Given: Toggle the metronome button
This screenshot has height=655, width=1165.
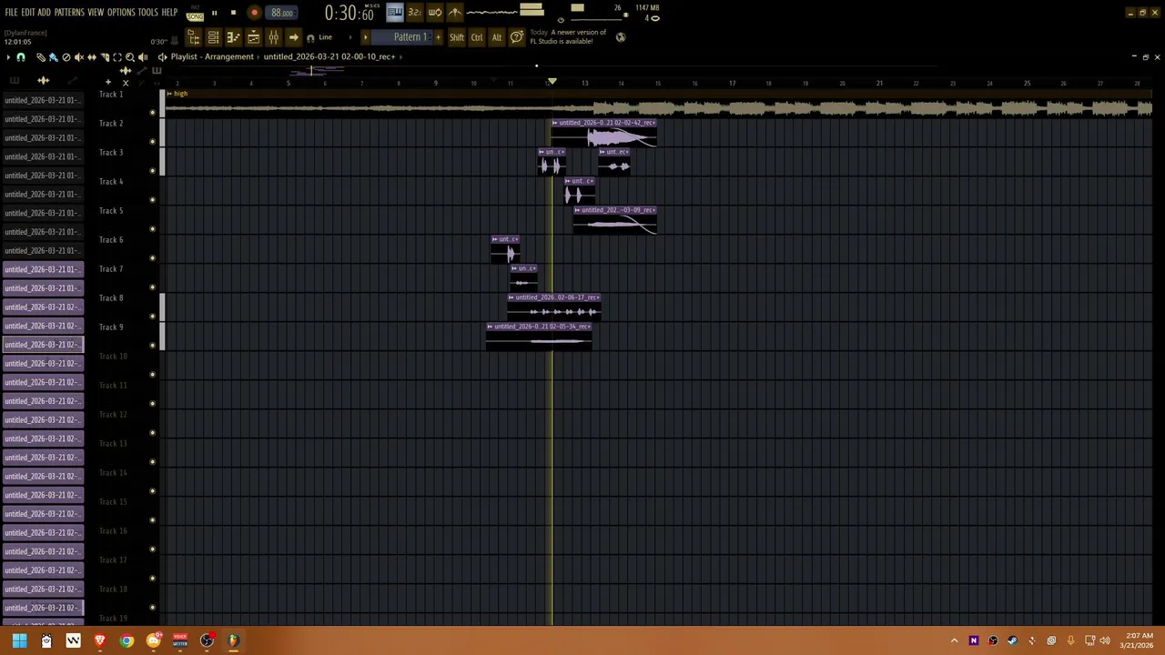Looking at the screenshot, I should [x=455, y=12].
